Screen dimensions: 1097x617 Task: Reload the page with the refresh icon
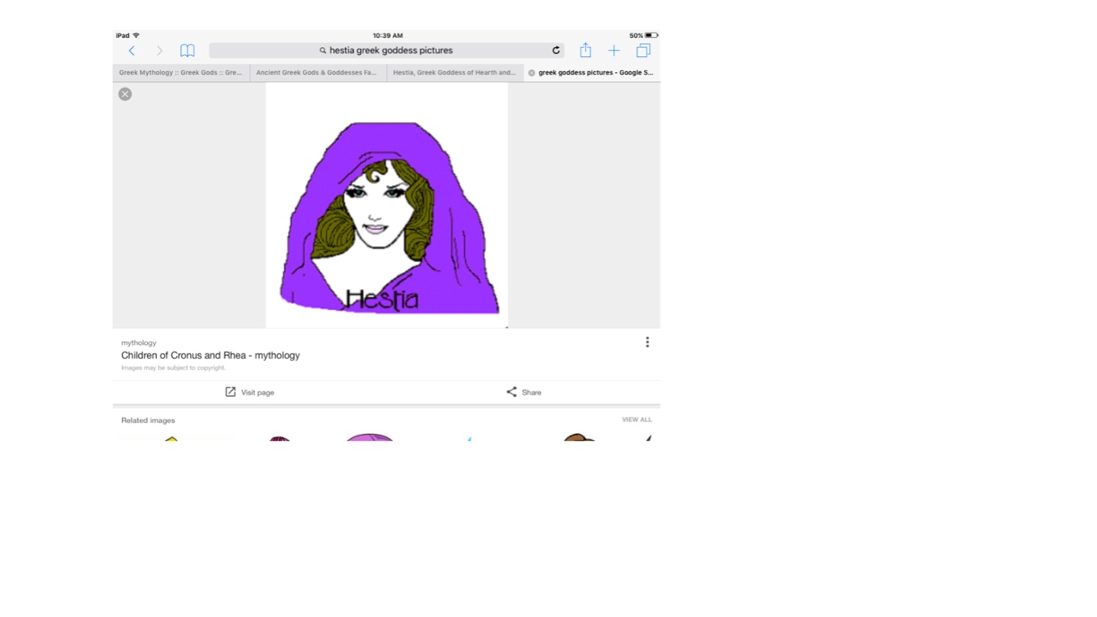pyautogui.click(x=556, y=50)
